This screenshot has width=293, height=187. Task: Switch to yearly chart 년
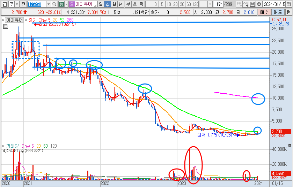coord(121,4)
